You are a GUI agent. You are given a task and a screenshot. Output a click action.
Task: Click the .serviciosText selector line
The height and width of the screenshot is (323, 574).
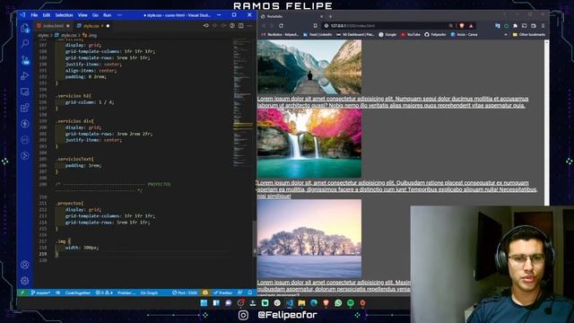click(74, 159)
